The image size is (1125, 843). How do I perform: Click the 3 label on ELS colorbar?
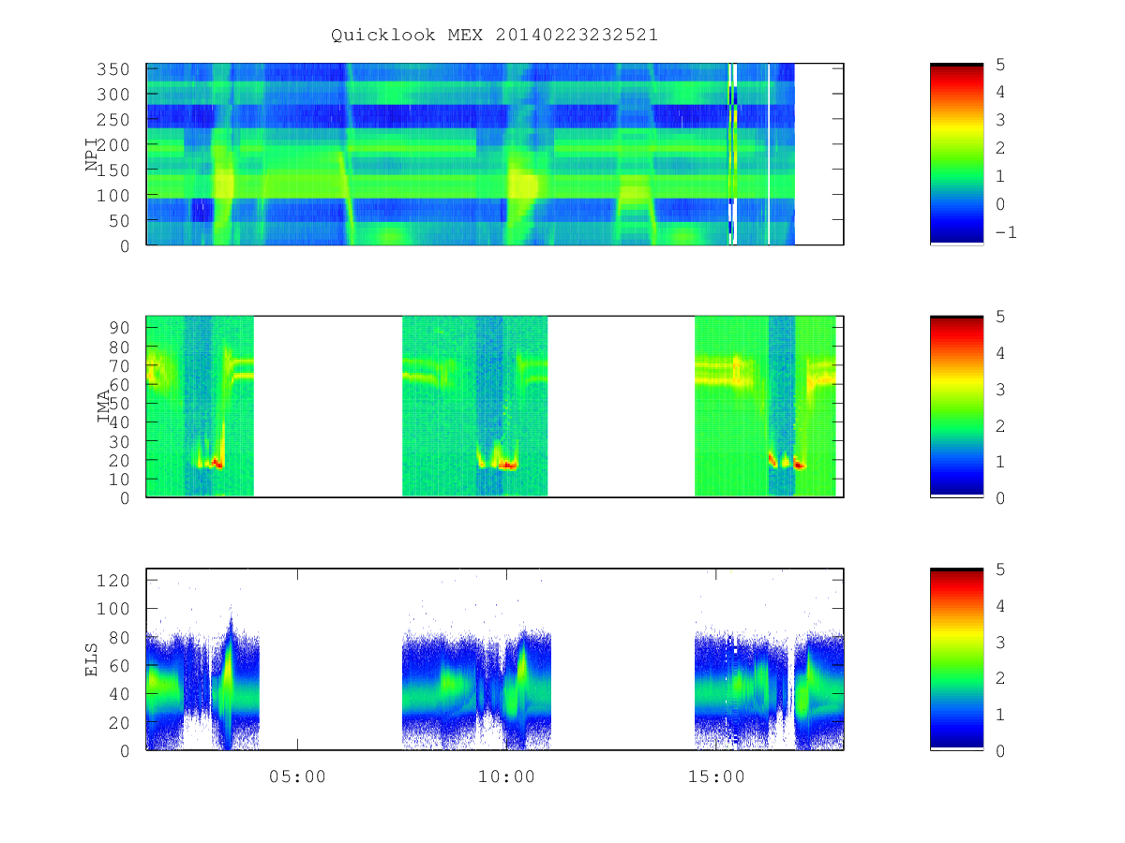tap(1000, 643)
